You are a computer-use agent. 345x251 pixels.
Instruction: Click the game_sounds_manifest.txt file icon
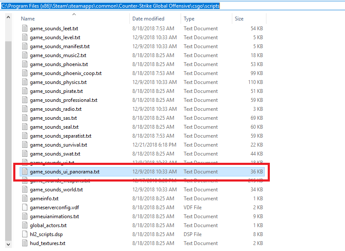coord(25,46)
